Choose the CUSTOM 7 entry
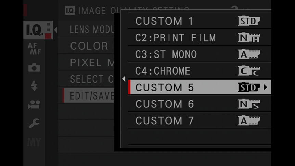Image resolution: width=295 pixels, height=166 pixels. [200, 120]
